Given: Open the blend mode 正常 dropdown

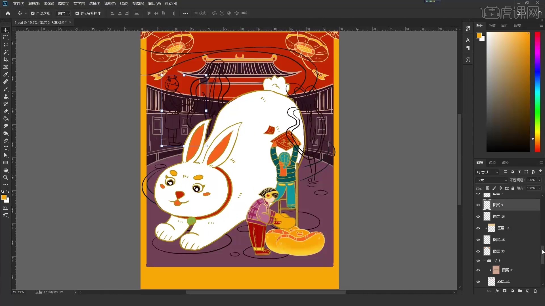Looking at the screenshot, I should click(x=491, y=180).
